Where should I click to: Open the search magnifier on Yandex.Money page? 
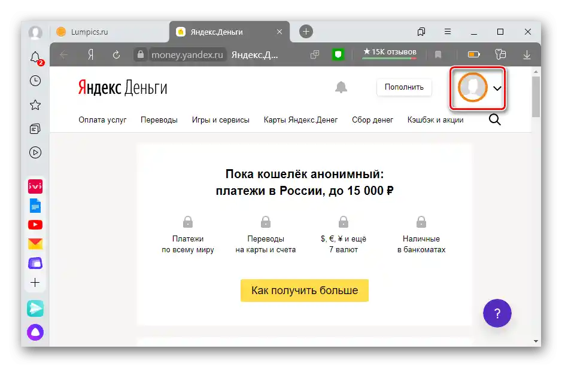tap(494, 120)
